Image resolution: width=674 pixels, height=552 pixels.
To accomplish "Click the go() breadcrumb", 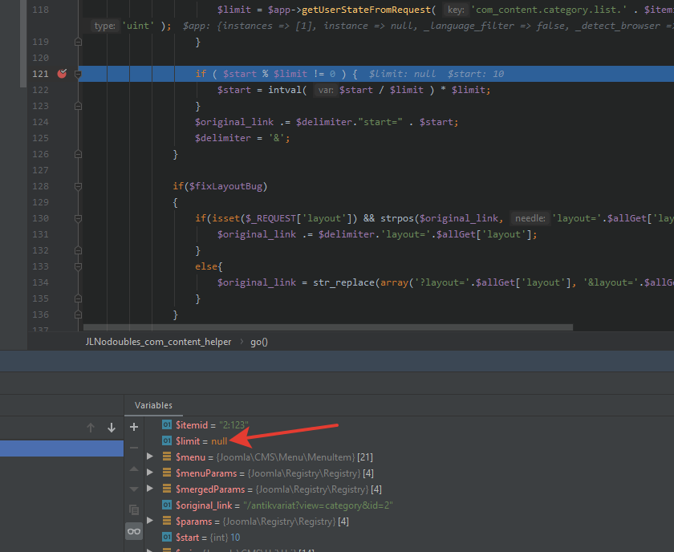I will pos(259,342).
